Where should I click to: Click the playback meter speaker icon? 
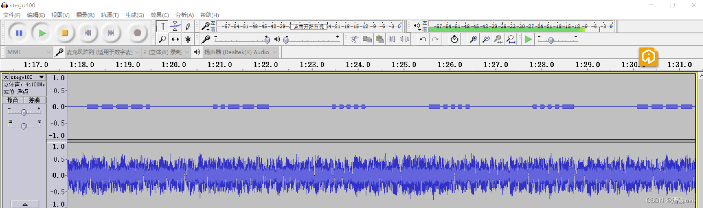pyautogui.click(x=417, y=25)
